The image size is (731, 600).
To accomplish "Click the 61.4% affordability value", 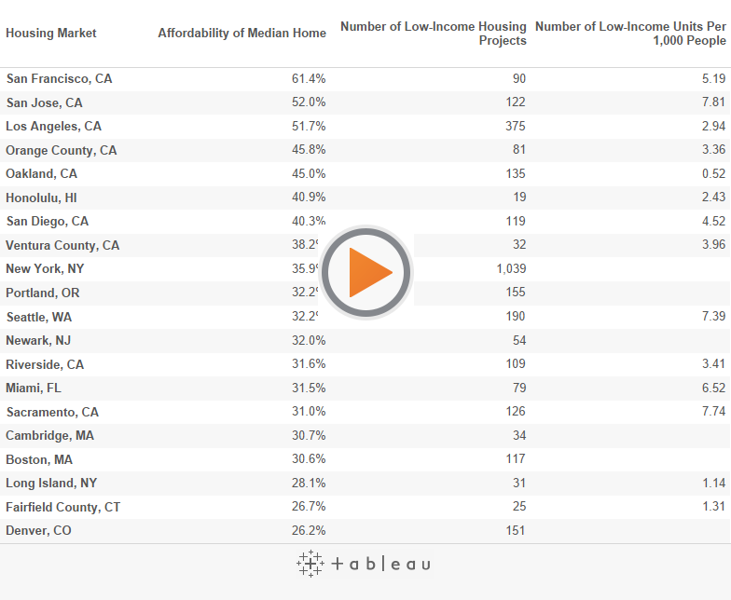I will (x=309, y=79).
